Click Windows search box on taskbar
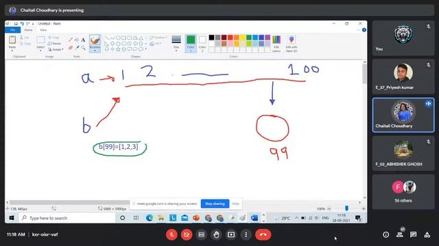This screenshot has height=246, width=439. [x=67, y=218]
